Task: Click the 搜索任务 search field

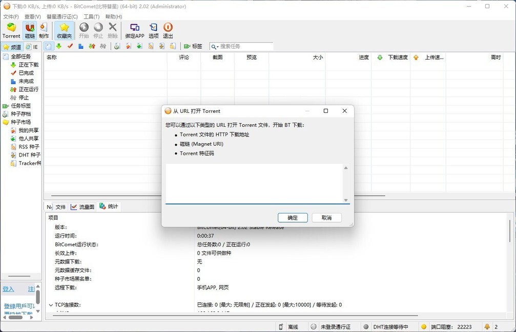Action: coord(246,47)
